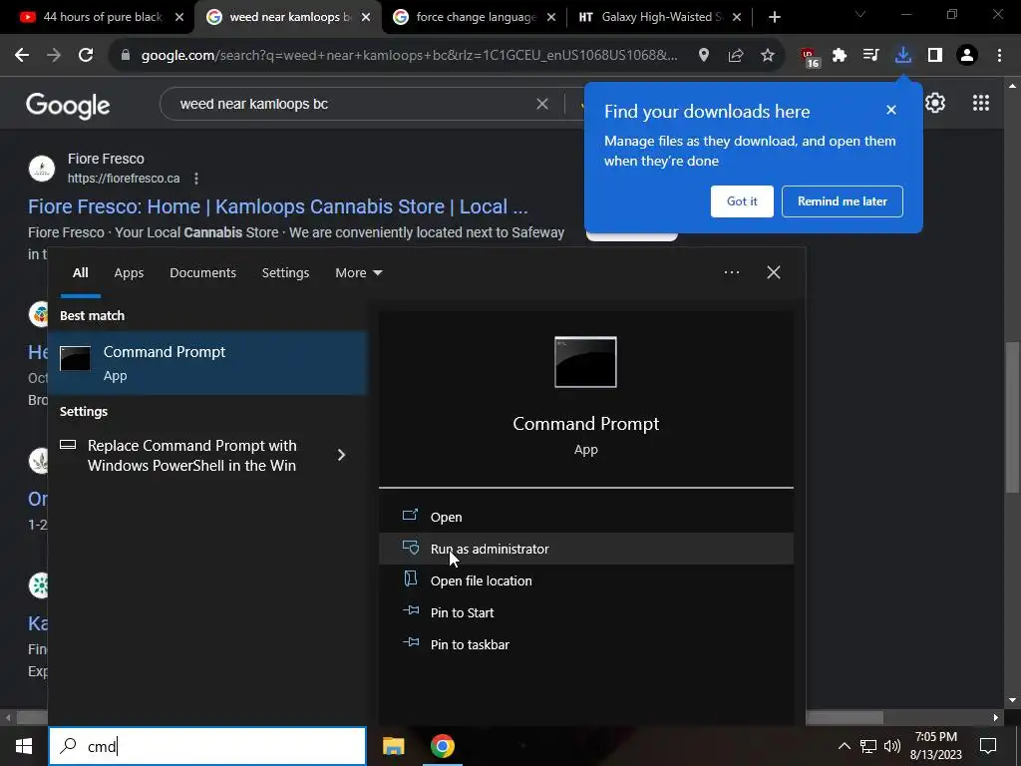Open Chrome's tab search dropdown arrow
Viewport: 1021px width, 766px height.
859,14
